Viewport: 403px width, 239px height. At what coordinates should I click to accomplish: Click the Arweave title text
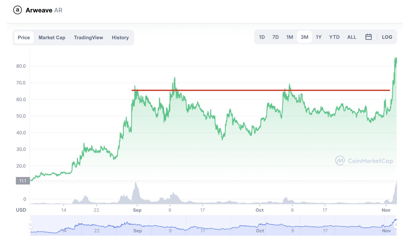tap(39, 10)
